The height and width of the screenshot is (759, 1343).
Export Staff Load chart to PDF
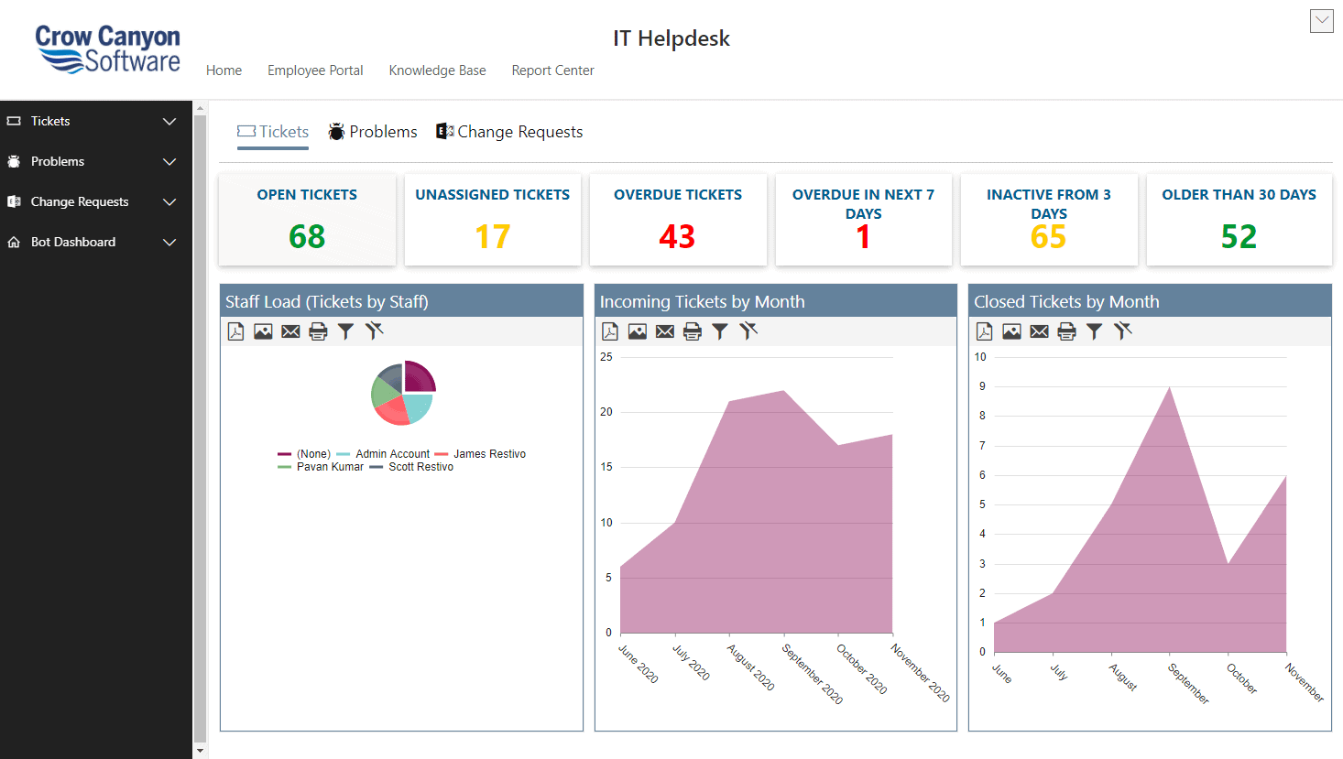click(236, 331)
